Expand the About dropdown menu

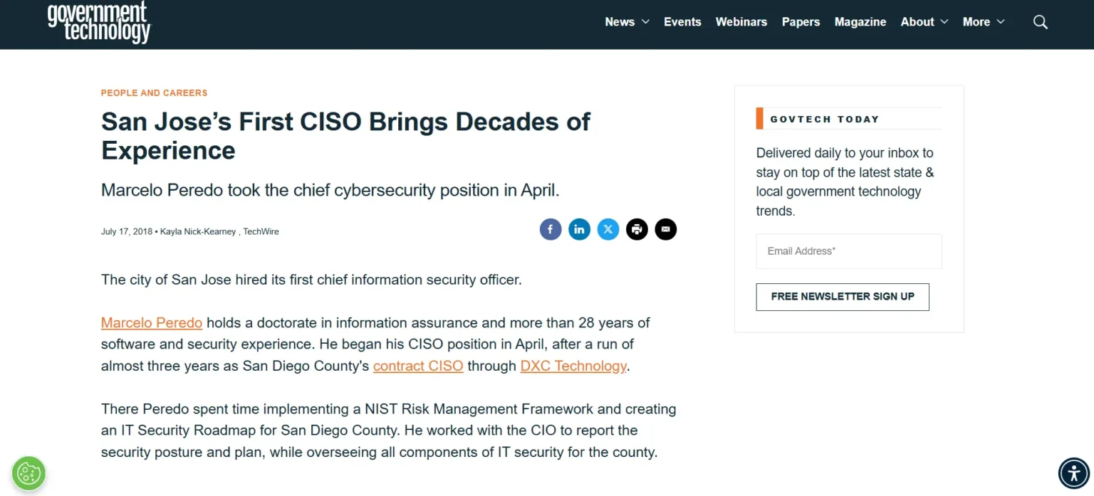924,22
